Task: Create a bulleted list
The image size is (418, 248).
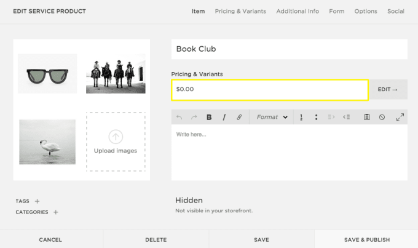Action: coord(316,117)
